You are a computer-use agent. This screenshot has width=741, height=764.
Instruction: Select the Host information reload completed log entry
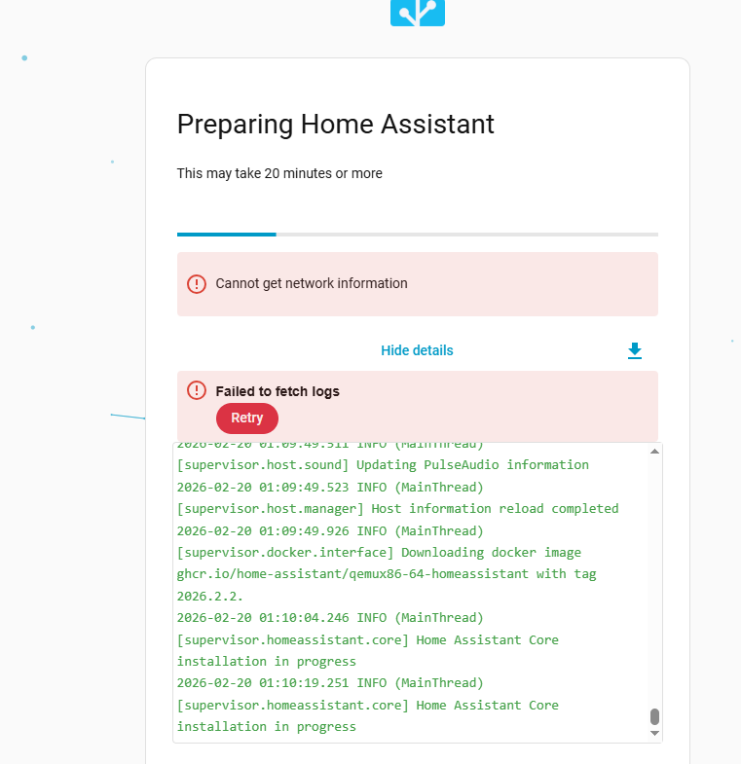tap(397, 509)
